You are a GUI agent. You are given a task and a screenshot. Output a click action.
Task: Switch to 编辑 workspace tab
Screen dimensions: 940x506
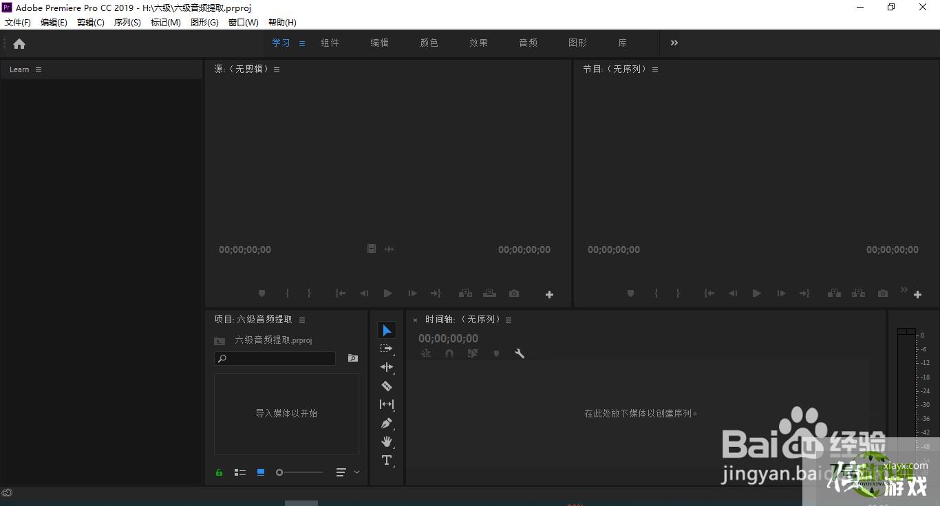[380, 43]
